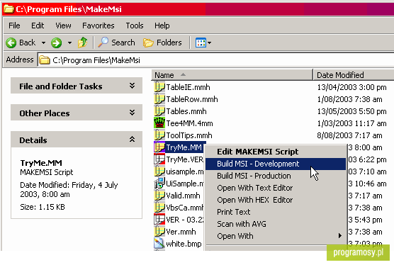Viewport: 394px width, 265px height.
Task: Sort by Name column header
Action: tap(232, 75)
